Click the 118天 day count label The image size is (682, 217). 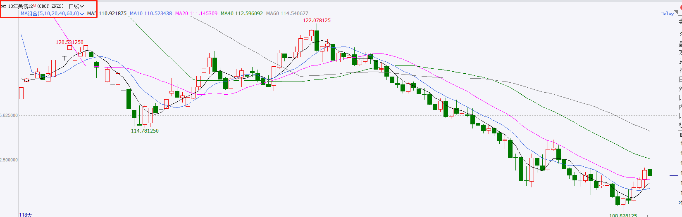(25, 215)
